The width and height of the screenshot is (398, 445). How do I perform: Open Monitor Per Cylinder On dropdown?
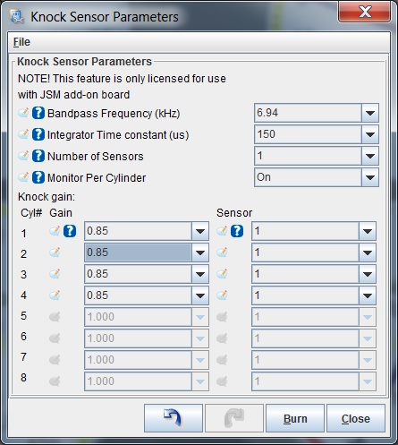(370, 177)
